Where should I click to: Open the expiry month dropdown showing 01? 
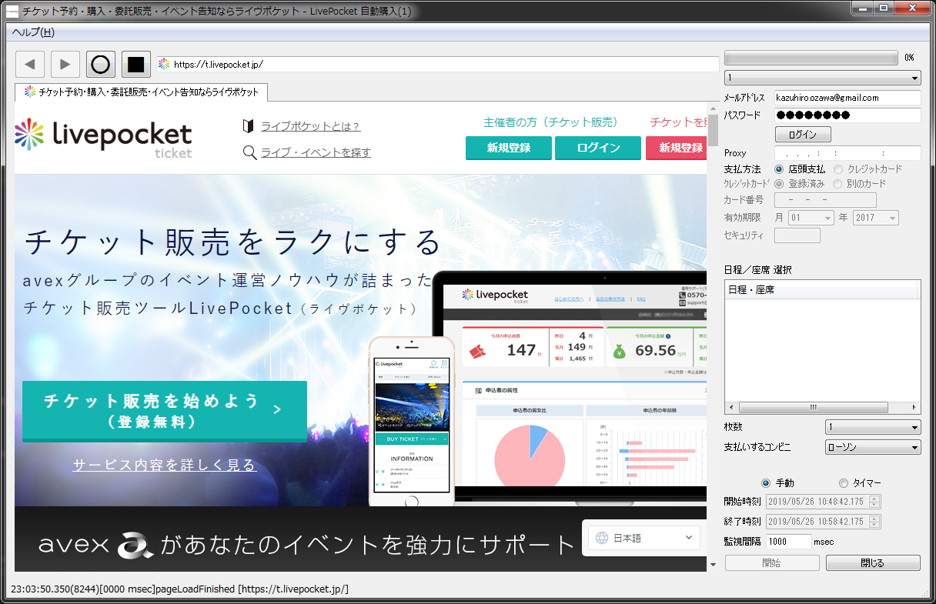(811, 218)
